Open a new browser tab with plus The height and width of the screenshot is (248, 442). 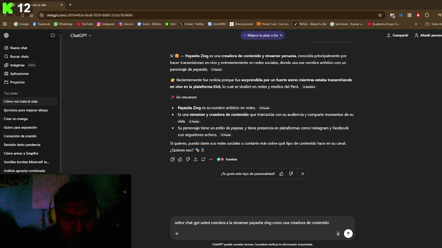click(x=70, y=5)
